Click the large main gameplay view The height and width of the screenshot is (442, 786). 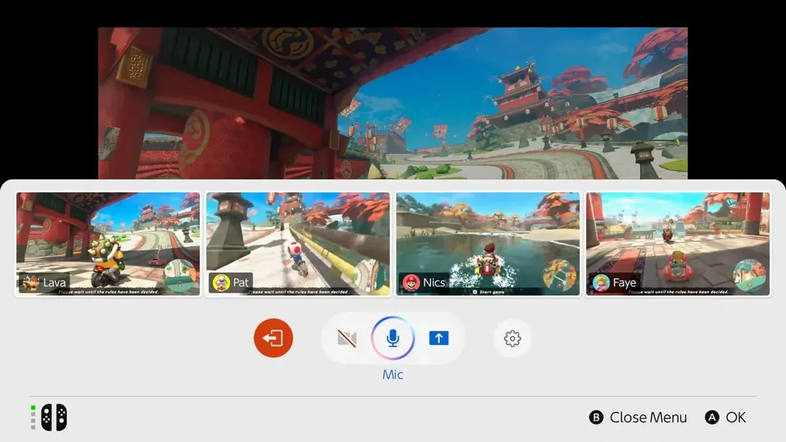(x=393, y=103)
